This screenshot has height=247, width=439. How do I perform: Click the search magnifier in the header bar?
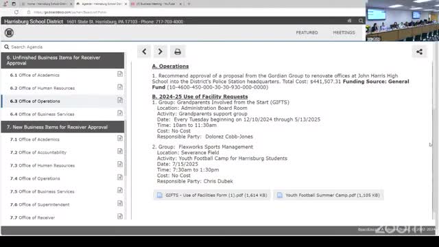click(x=361, y=21)
